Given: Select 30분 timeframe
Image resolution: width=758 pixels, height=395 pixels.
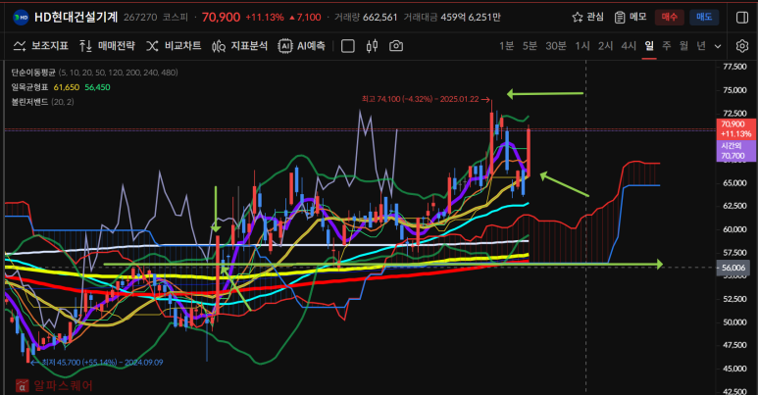Looking at the screenshot, I should [x=556, y=46].
